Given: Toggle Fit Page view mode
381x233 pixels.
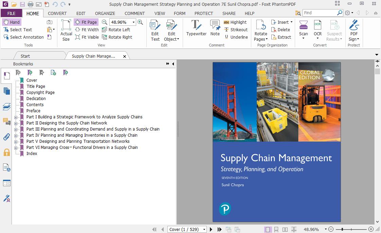Looking at the screenshot, I should (86, 22).
